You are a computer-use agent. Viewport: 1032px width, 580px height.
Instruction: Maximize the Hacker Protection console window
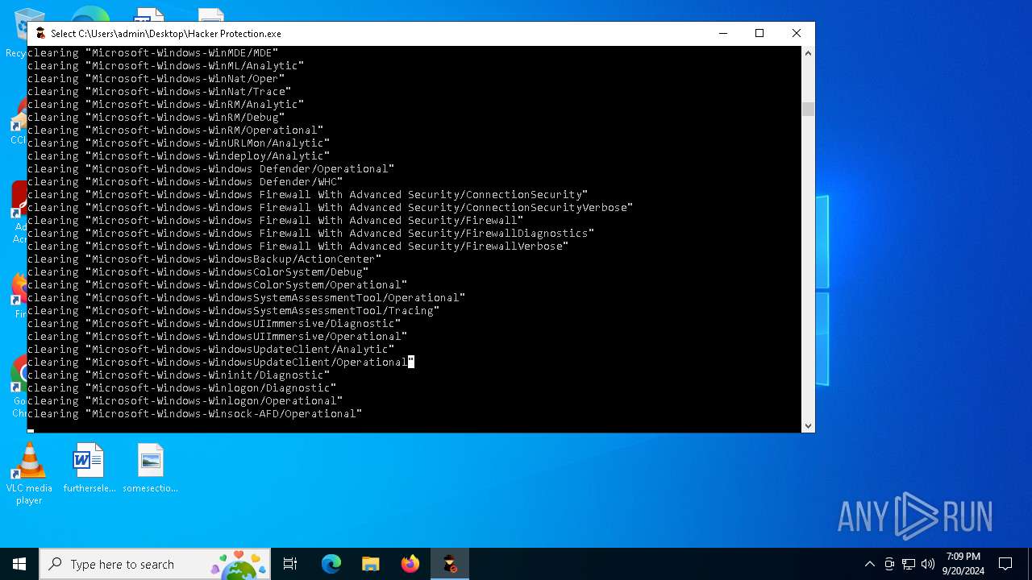759,33
